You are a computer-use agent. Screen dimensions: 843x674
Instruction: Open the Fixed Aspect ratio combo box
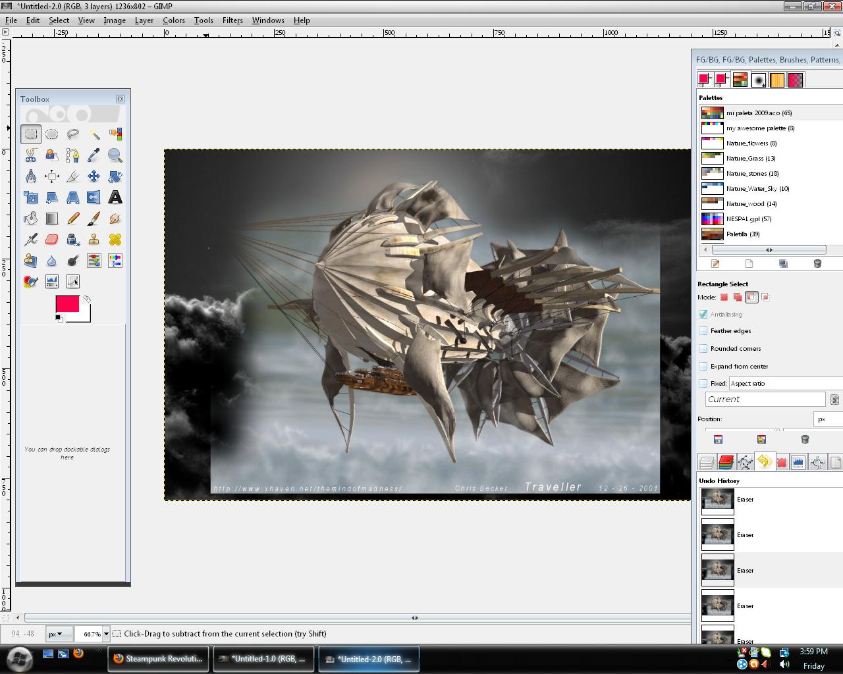pos(786,383)
